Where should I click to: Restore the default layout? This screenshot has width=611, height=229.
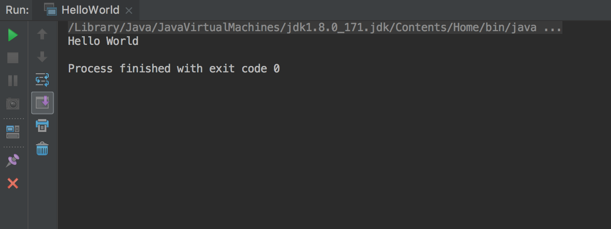(x=13, y=132)
